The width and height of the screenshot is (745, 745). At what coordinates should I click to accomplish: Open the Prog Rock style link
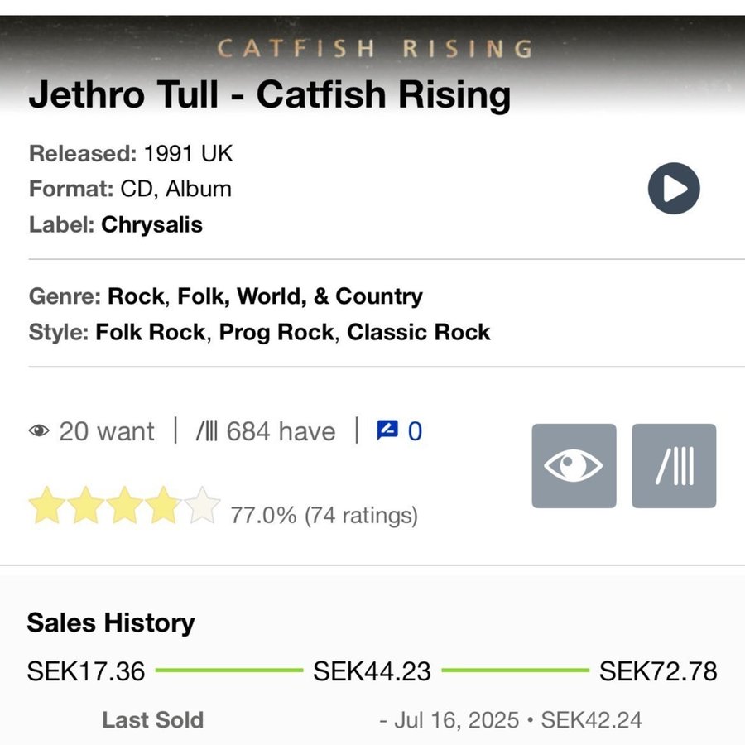pyautogui.click(x=276, y=332)
